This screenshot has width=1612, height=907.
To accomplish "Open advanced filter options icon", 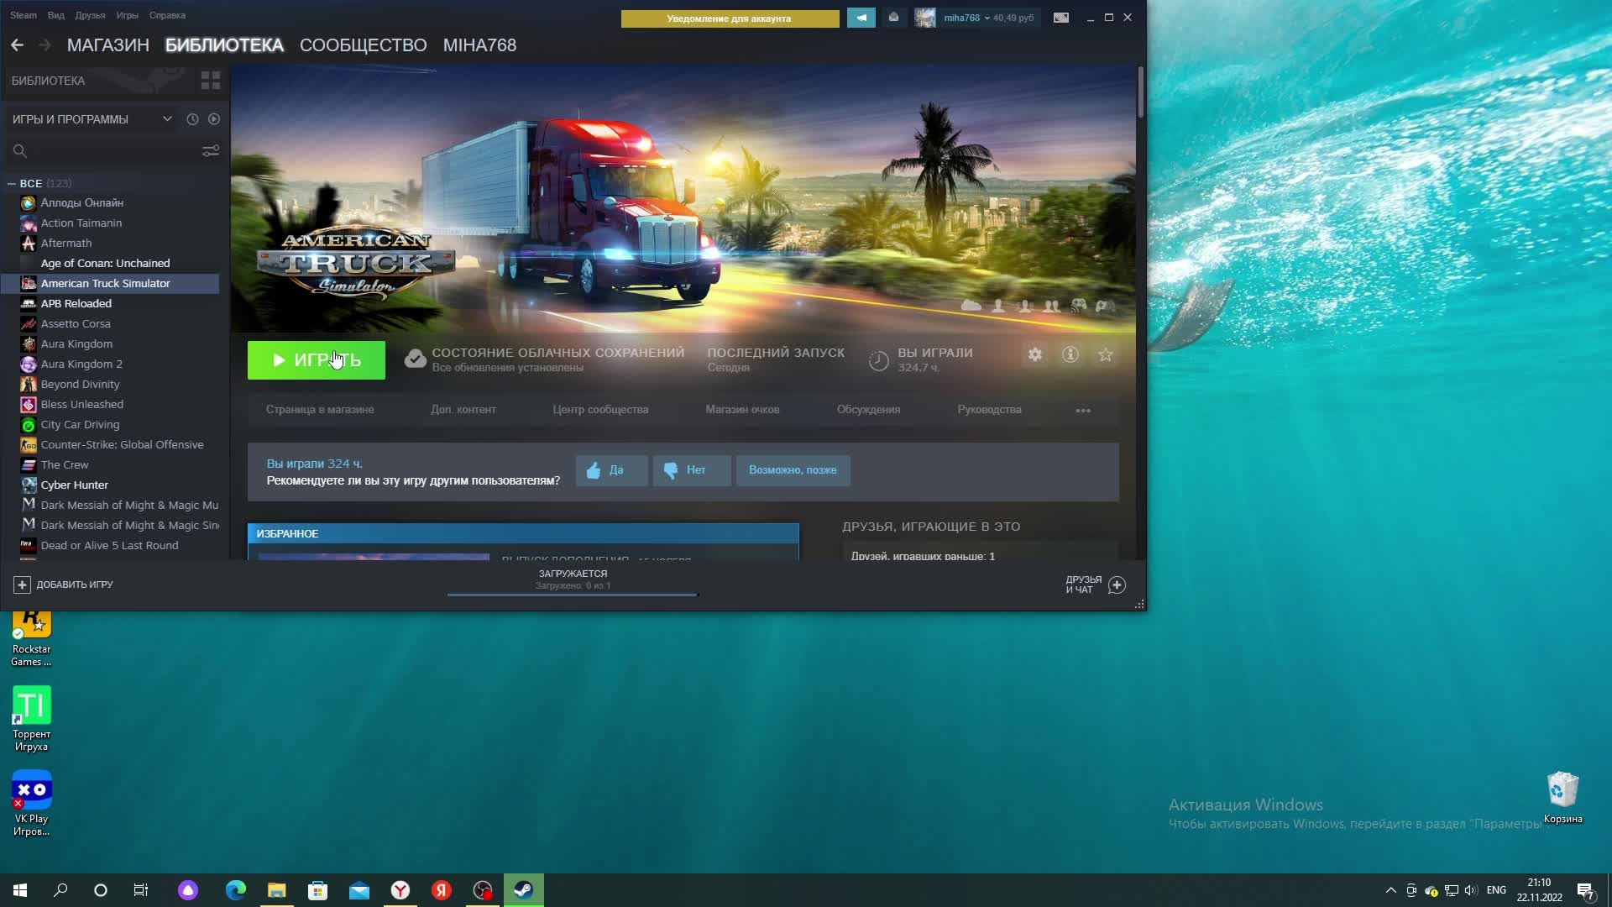I will coord(210,151).
